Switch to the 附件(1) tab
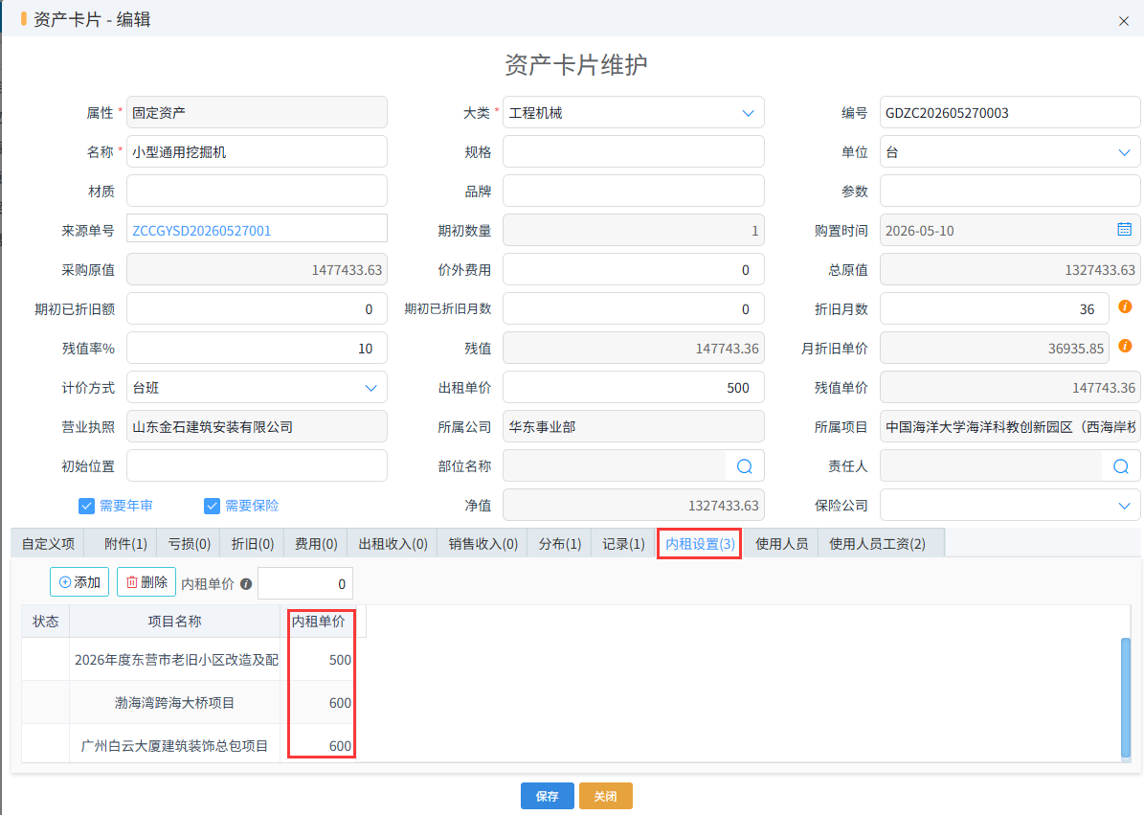 click(x=125, y=544)
